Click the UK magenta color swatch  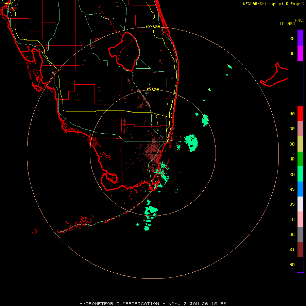click(x=300, y=53)
